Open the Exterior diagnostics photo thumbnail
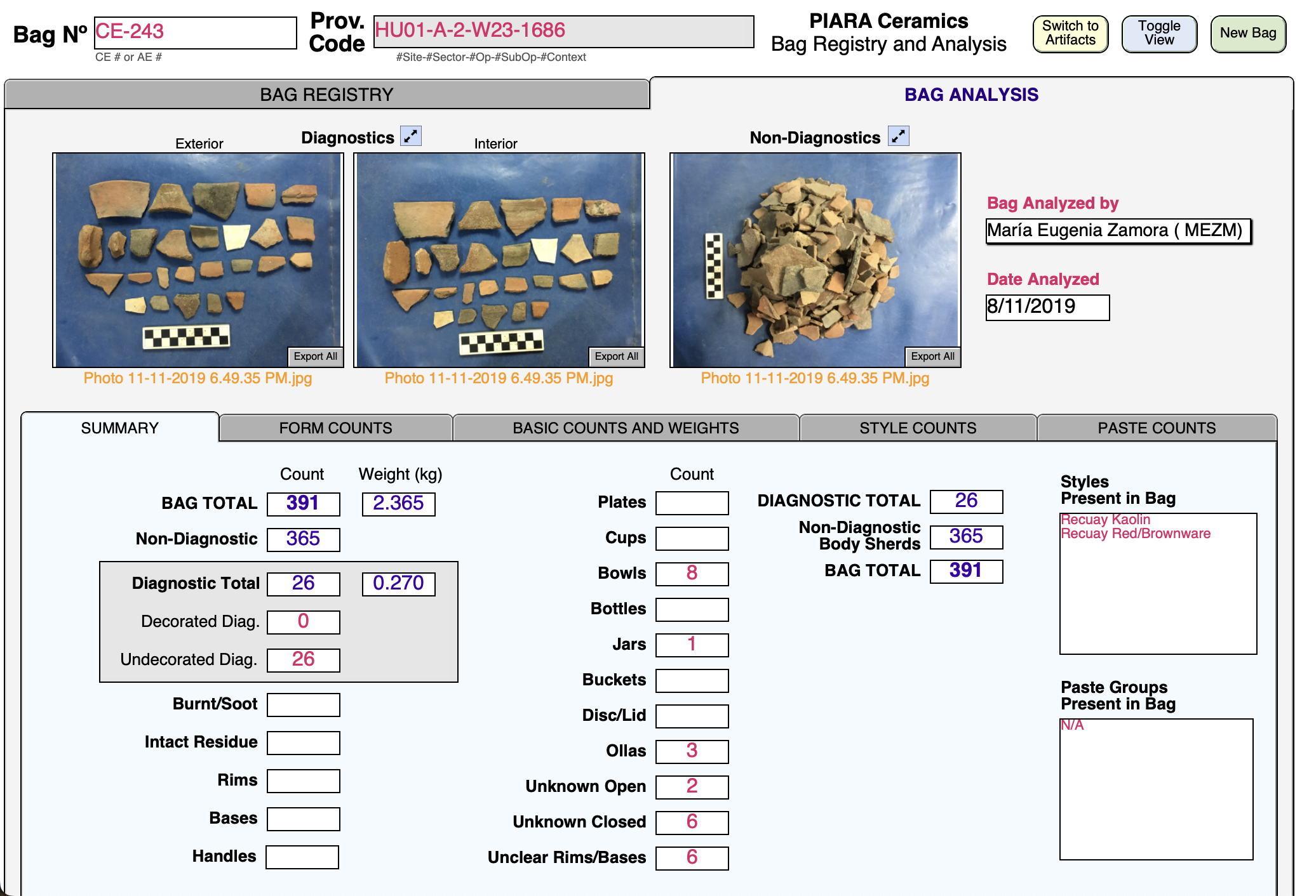 tap(198, 254)
